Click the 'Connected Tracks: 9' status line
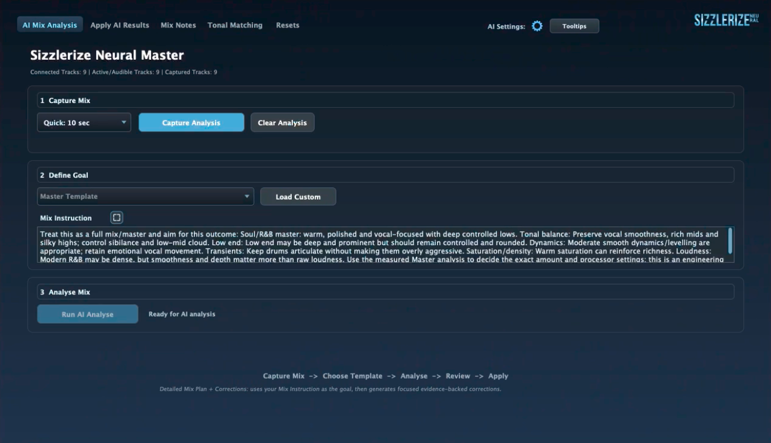771x443 pixels. (124, 72)
